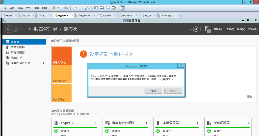Viewport: 259px width, 136px height.
Task: Click the VMware pause VM icon
Action: coord(54,7)
